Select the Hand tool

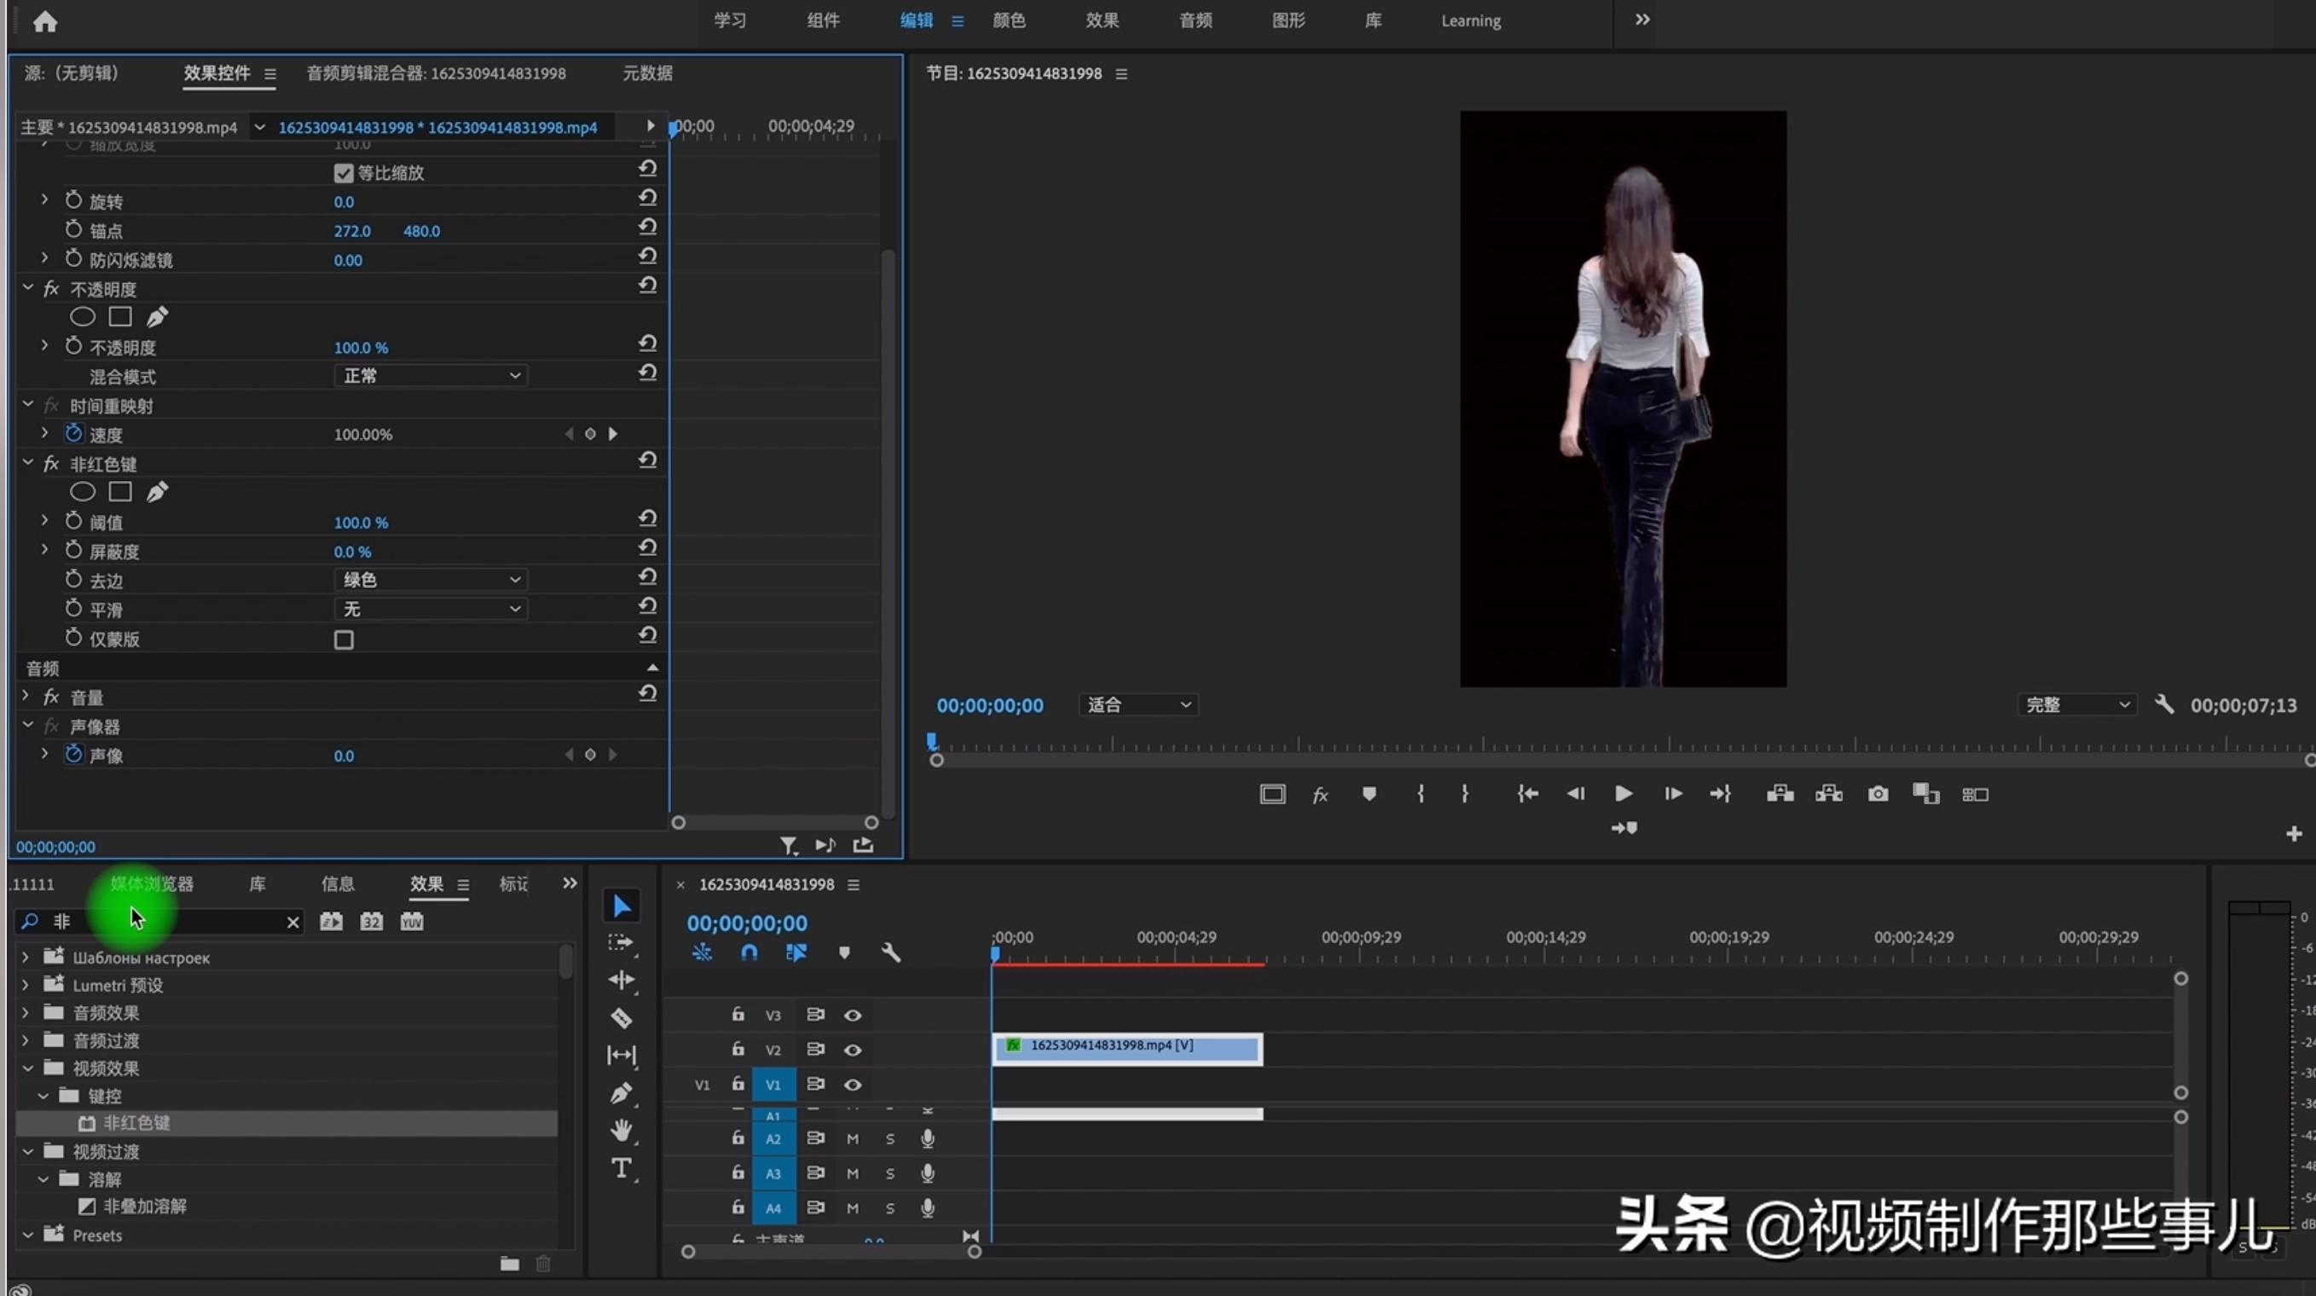(x=622, y=1131)
